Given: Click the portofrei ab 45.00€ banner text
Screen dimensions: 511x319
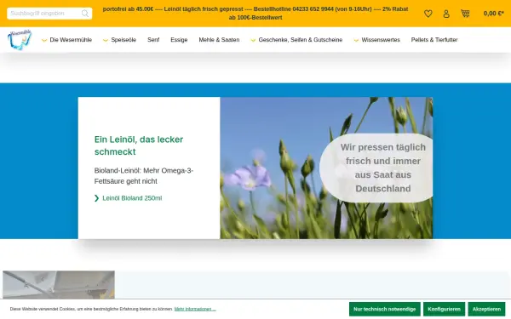Looking at the screenshot, I should click(x=255, y=14).
